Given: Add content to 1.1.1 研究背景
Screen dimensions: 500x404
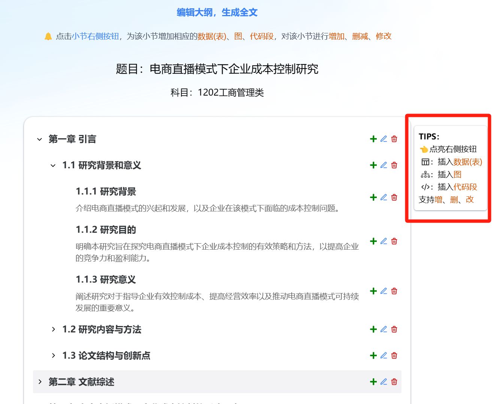Looking at the screenshot, I should 373,198.
